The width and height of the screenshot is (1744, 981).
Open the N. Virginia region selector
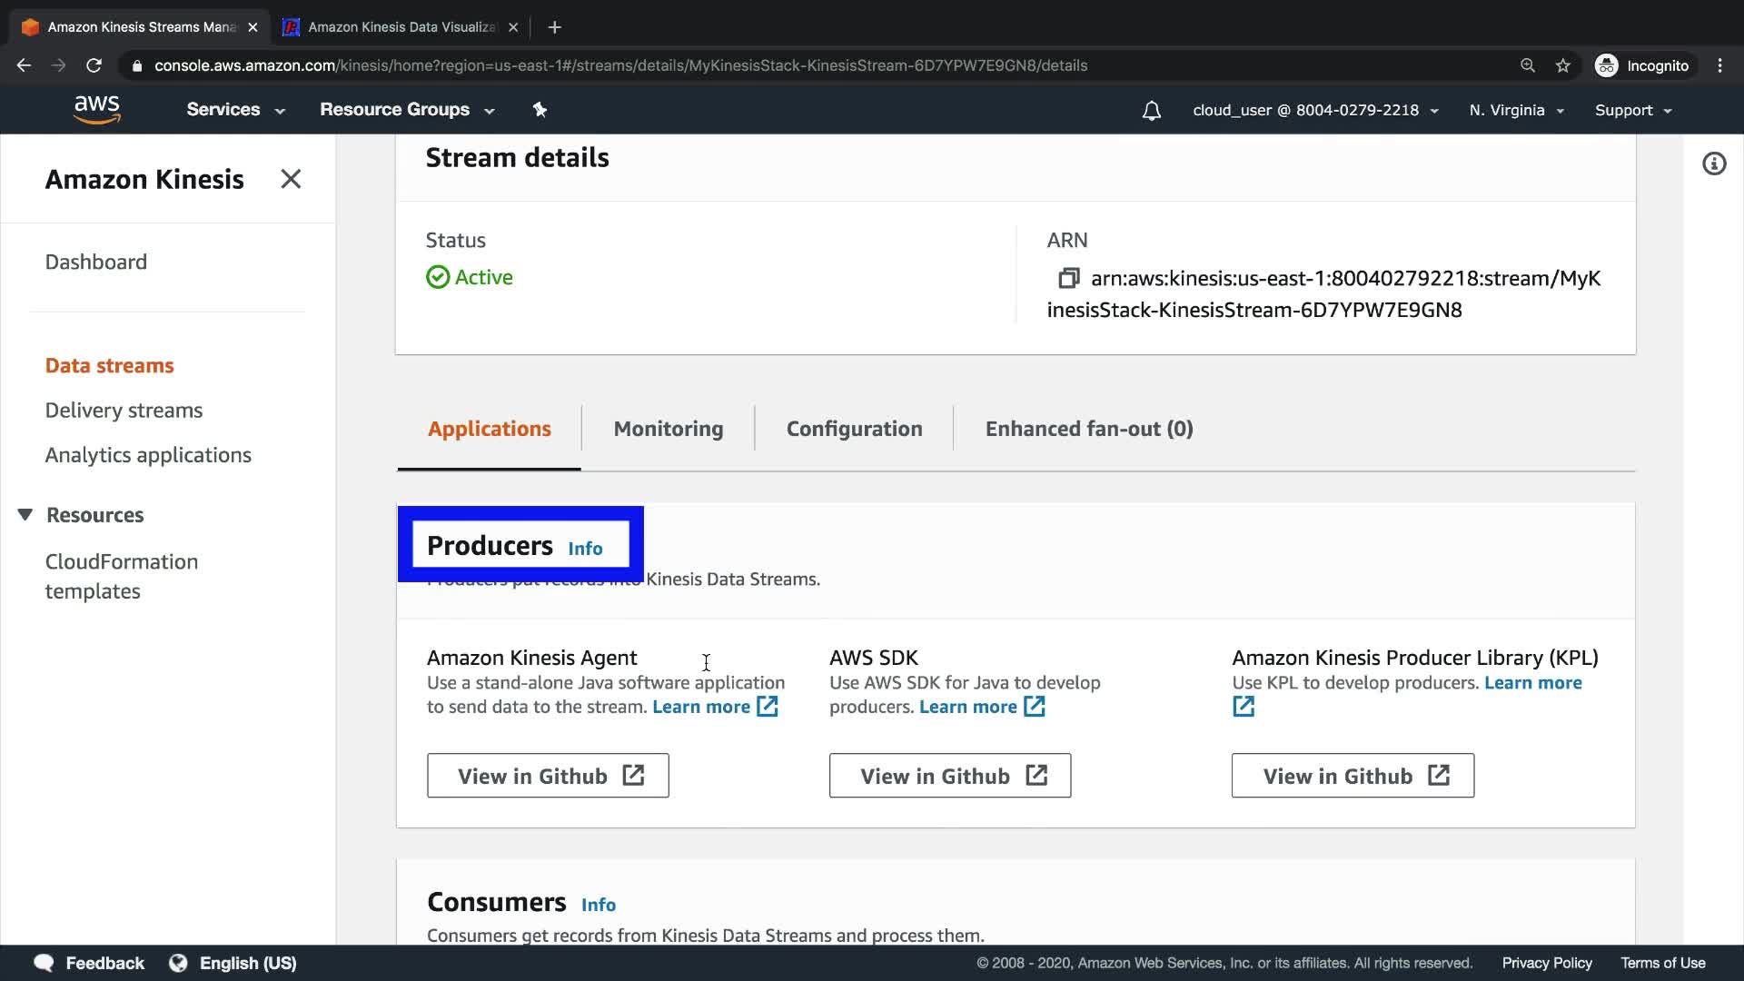coord(1515,111)
